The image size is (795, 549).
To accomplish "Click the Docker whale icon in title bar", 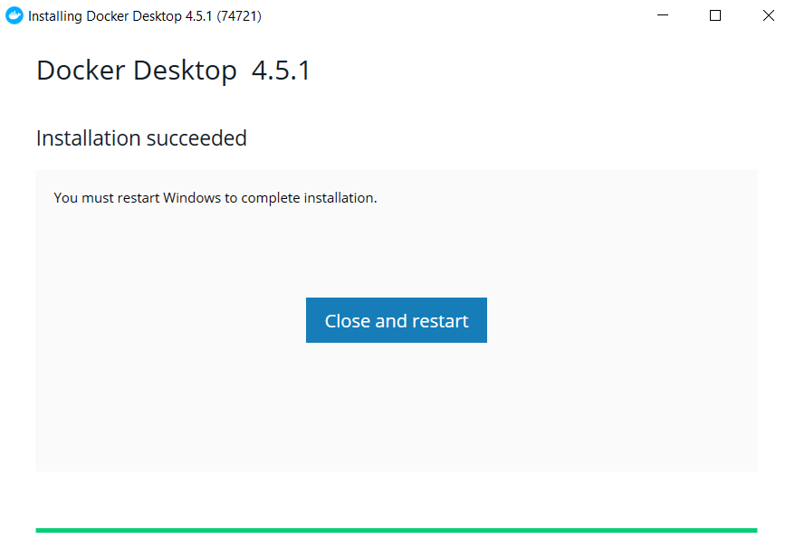I will pos(14,15).
